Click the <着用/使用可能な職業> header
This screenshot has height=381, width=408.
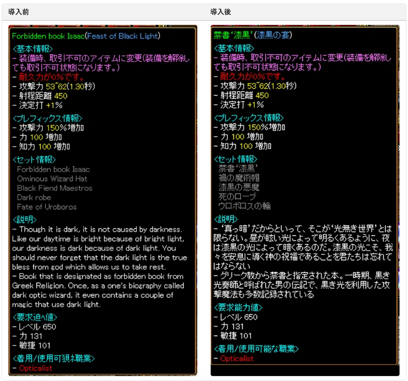[x=256, y=349]
